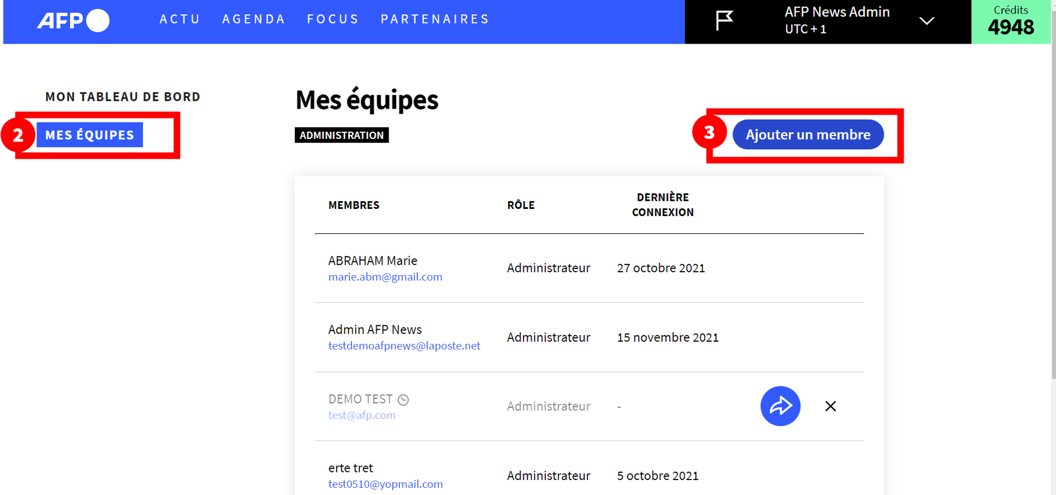Click the ADMINISTRATION badge under Mes équipes
This screenshot has height=495, width=1056.
tap(342, 135)
